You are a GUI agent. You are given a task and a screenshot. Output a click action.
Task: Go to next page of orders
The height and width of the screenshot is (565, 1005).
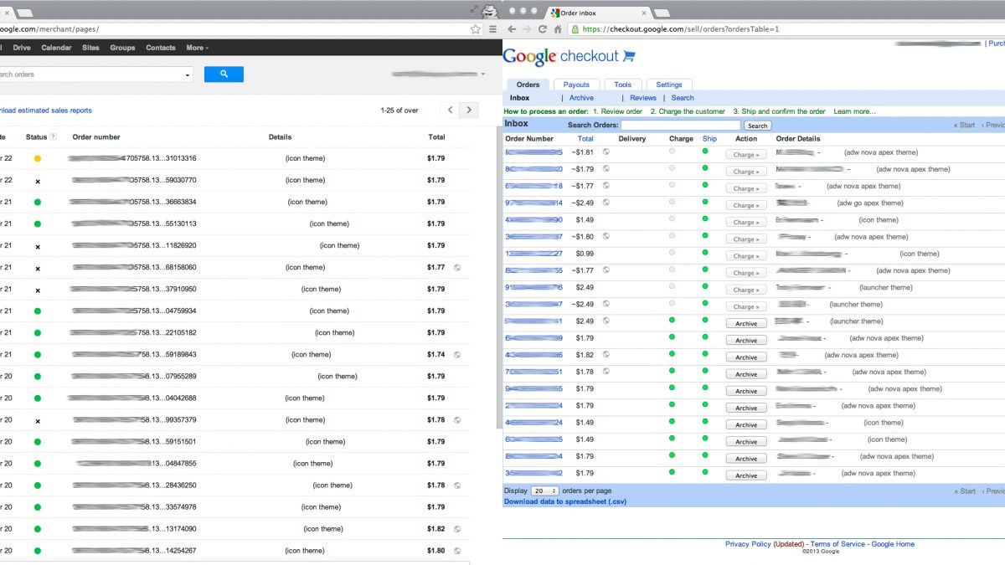(x=470, y=110)
